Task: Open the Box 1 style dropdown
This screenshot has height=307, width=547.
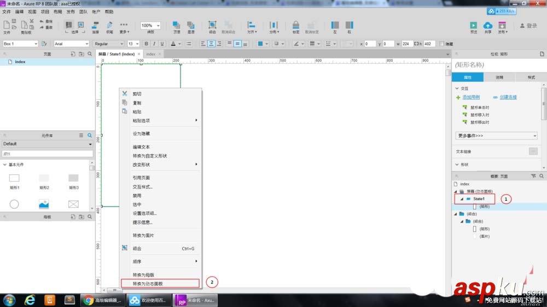Action: (x=20, y=44)
